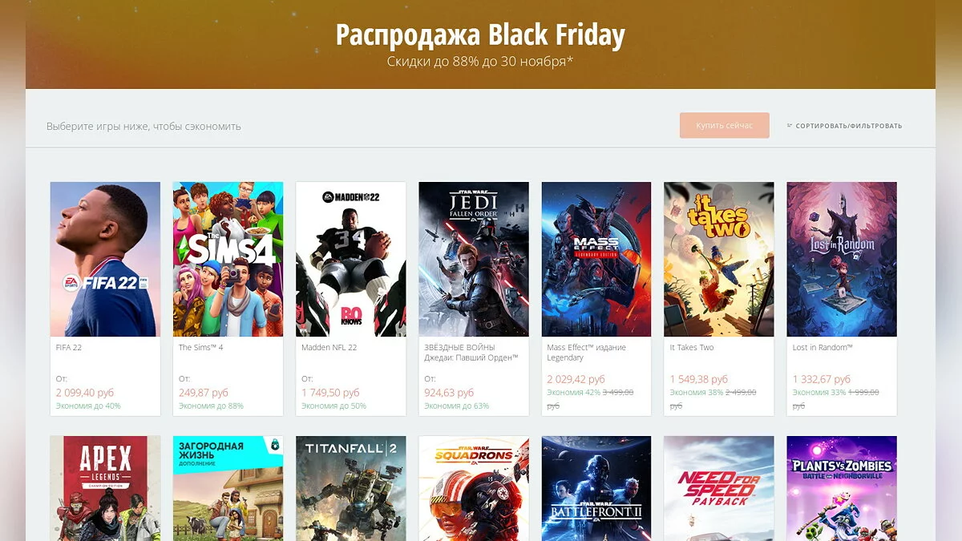The image size is (962, 541).
Task: Open the Загородная жизнь expansion tile
Action: (x=228, y=488)
